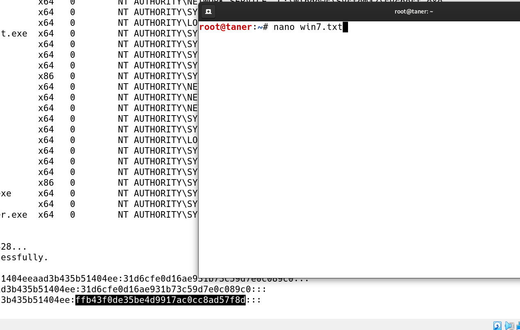
Task: Click "3b435b51404ee:" before the highlighted hash
Action: pyautogui.click(x=38, y=300)
